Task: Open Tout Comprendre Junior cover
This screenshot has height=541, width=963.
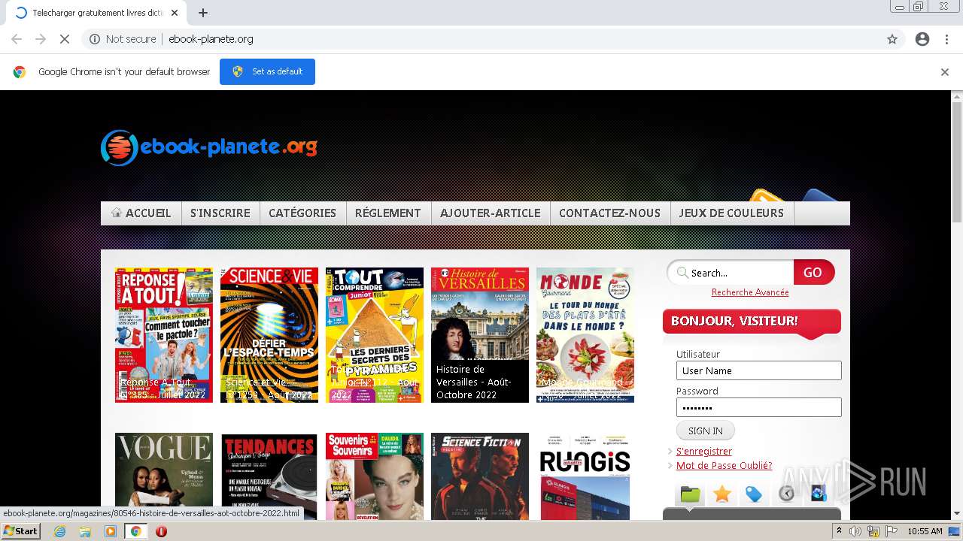Action: pos(375,335)
